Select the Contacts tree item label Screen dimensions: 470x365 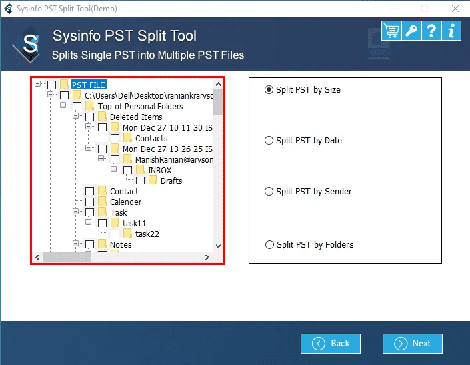(x=151, y=139)
